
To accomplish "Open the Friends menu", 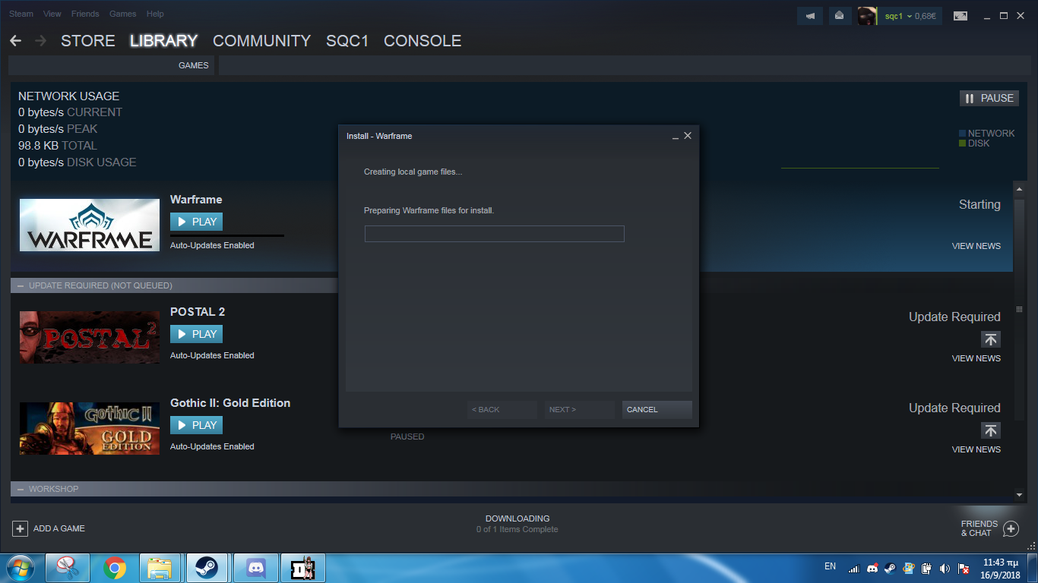I will tap(85, 14).
